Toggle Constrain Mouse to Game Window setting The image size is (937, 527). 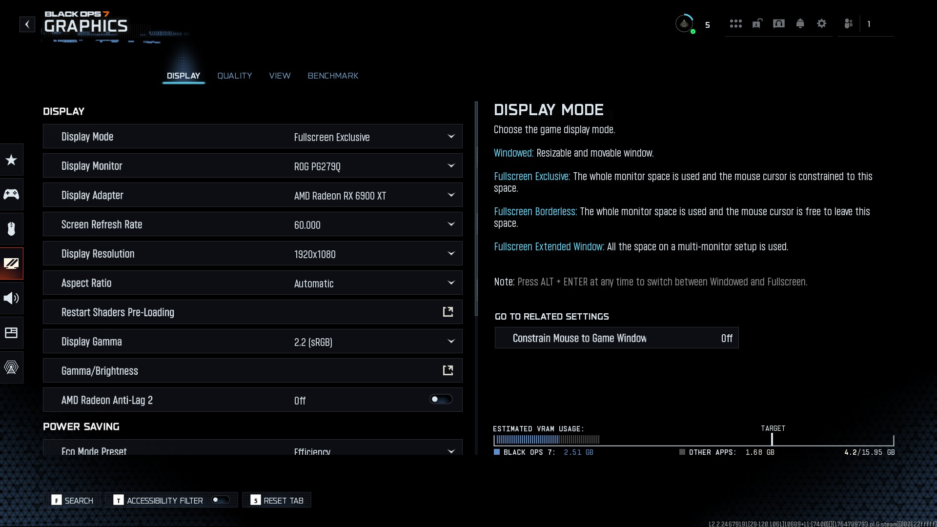point(616,338)
